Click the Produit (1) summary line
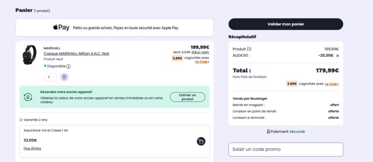The height and width of the screenshot is (162, 373). (x=286, y=49)
